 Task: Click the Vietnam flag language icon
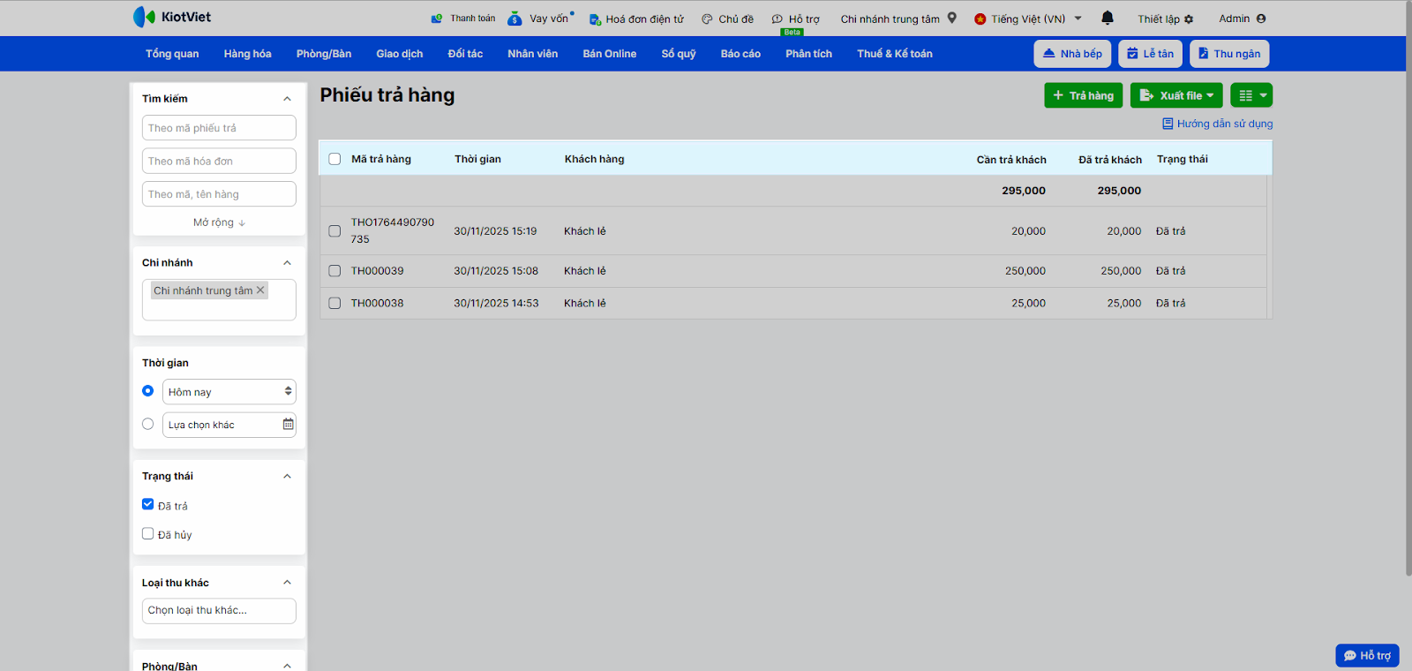(x=980, y=19)
